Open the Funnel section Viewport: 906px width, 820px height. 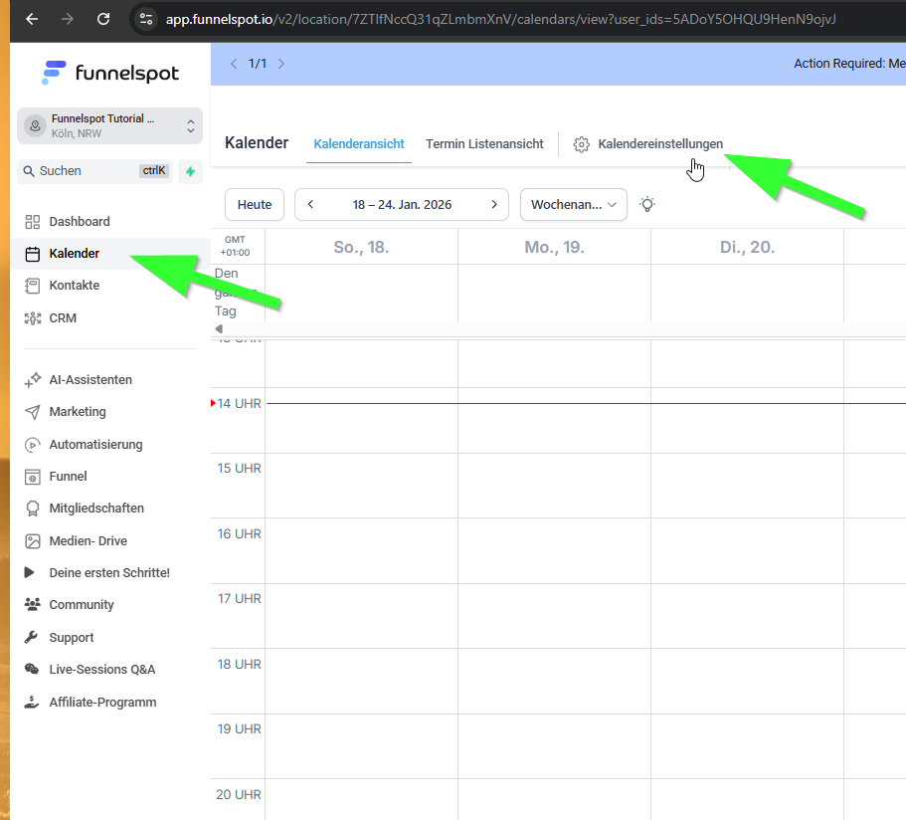coord(69,477)
